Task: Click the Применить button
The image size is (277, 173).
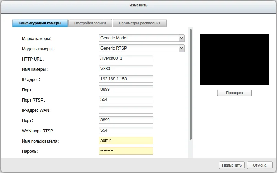Action: tap(232, 165)
